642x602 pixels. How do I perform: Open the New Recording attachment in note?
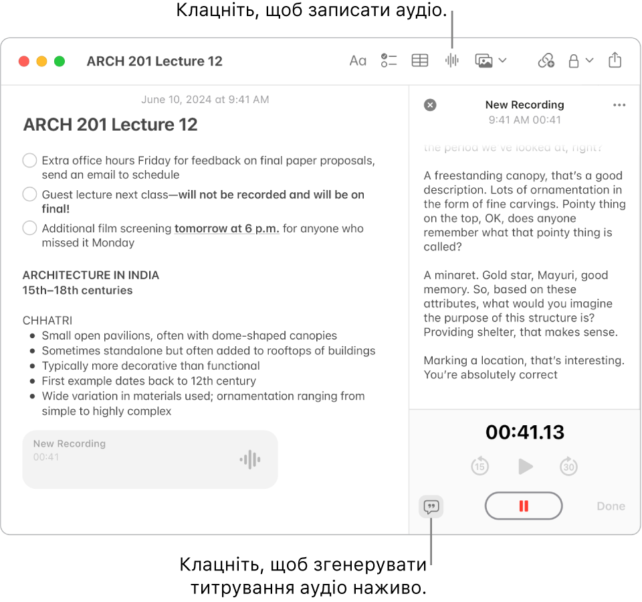point(150,459)
